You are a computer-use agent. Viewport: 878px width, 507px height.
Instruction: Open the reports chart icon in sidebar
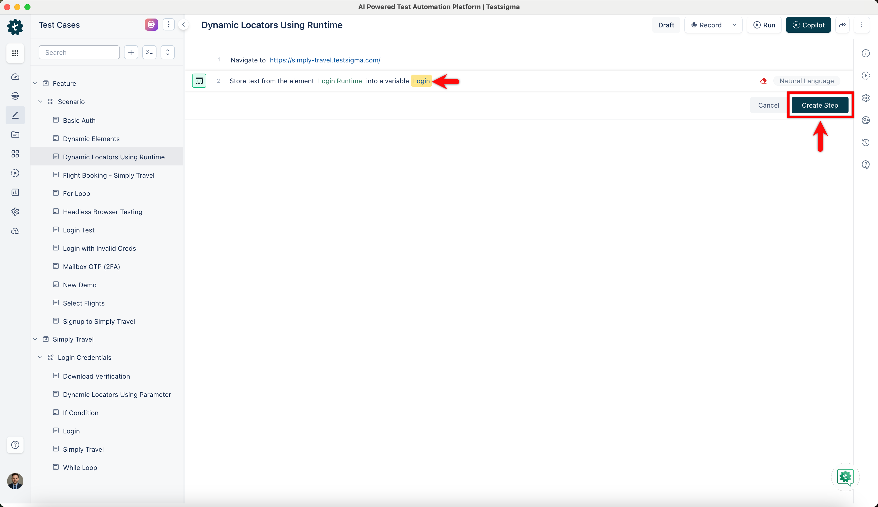[x=15, y=192]
